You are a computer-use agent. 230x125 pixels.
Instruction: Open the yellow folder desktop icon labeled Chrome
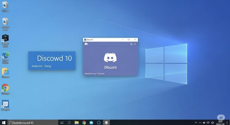coord(5,71)
